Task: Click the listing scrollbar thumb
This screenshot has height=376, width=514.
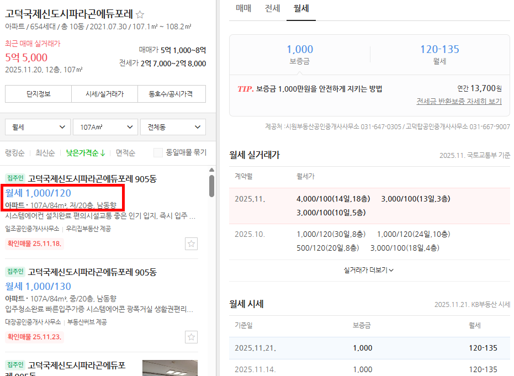Action: [x=212, y=186]
